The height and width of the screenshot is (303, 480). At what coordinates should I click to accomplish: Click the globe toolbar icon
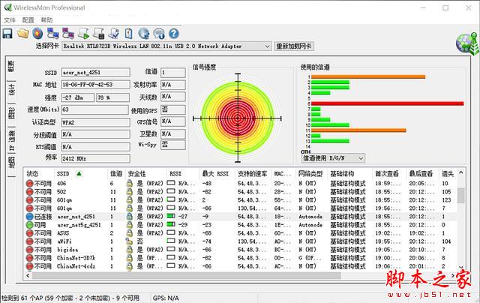(144, 33)
